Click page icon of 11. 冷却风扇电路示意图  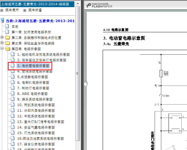(13, 110)
